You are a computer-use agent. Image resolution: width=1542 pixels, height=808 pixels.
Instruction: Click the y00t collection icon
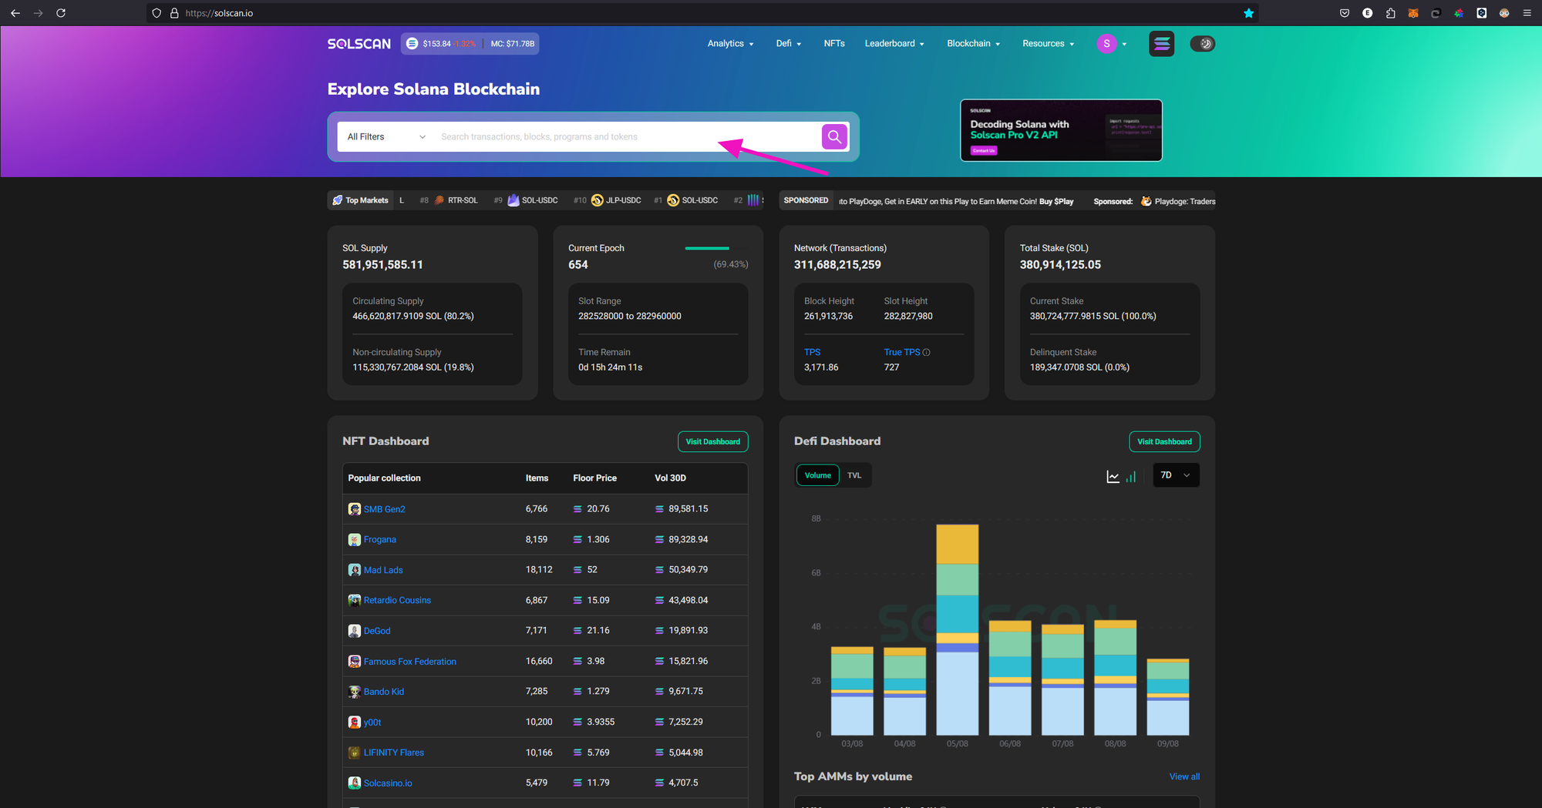coord(355,723)
